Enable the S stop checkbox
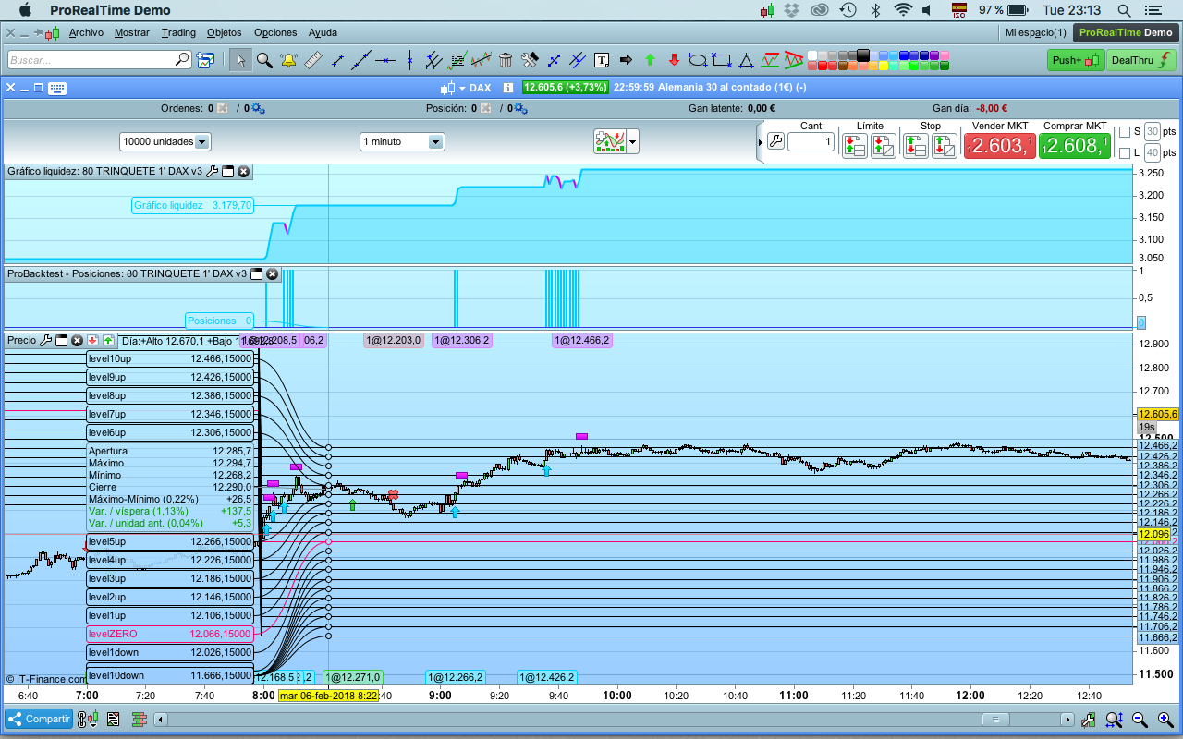 click(x=1125, y=132)
